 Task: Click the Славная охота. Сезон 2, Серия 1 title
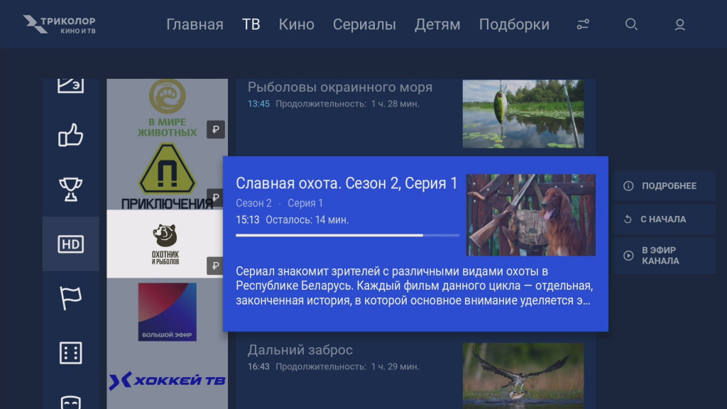pyautogui.click(x=346, y=183)
